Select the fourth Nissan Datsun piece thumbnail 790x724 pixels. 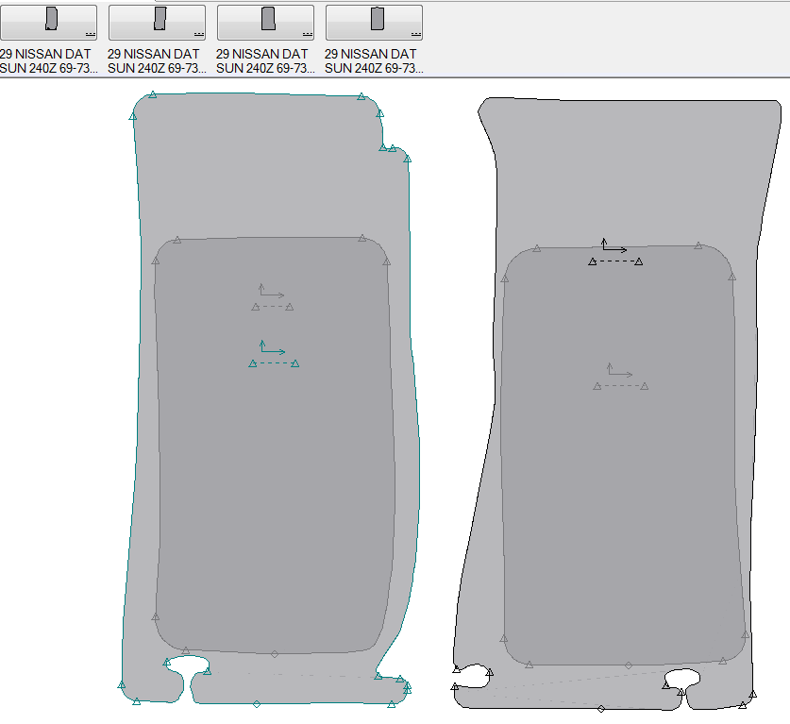click(x=374, y=21)
